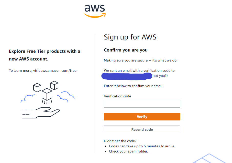Click the "Didn't get the code?" text
232x163 pixels.
tap(120, 141)
